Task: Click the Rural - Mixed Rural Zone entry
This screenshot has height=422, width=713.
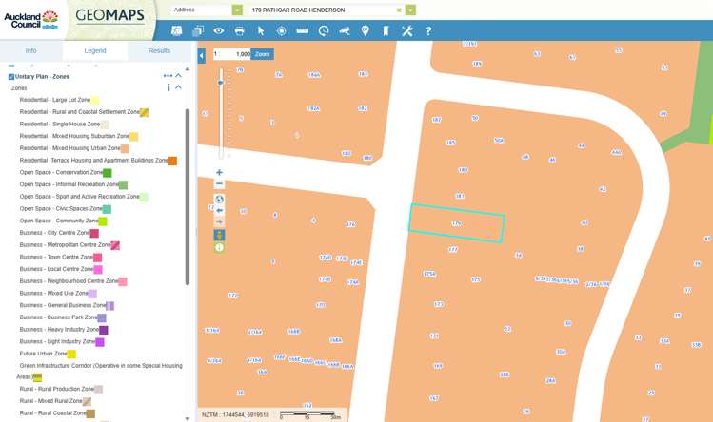Action: (x=51, y=401)
